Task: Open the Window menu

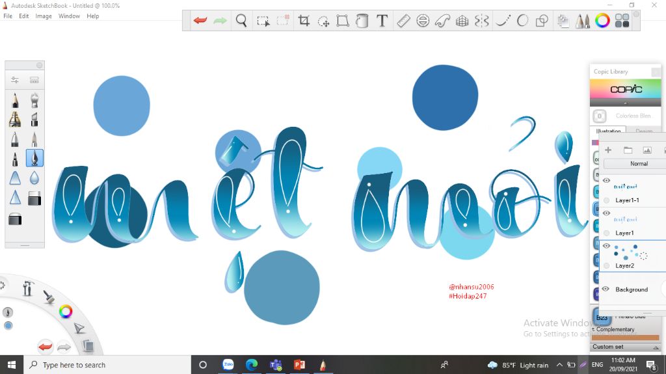Action: tap(69, 16)
